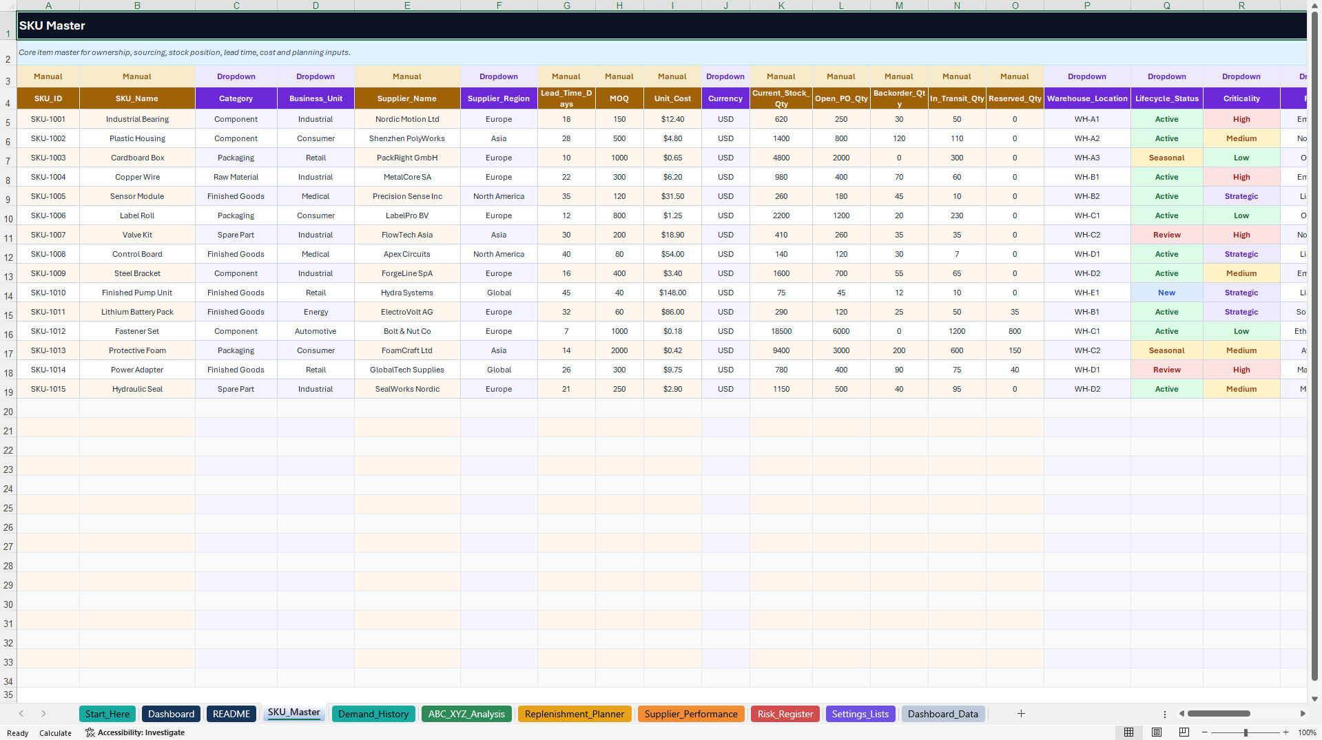
Task: Select cell 'GlobalTech Supplies'
Action: [407, 370]
